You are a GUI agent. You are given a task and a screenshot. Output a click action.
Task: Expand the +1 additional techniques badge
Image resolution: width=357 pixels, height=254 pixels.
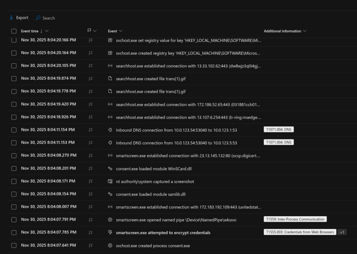point(341,232)
